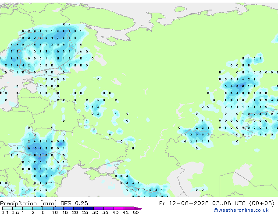Click the 25–30 mm dark blue legend box
Screen dimensions: 278x214
click(89, 208)
